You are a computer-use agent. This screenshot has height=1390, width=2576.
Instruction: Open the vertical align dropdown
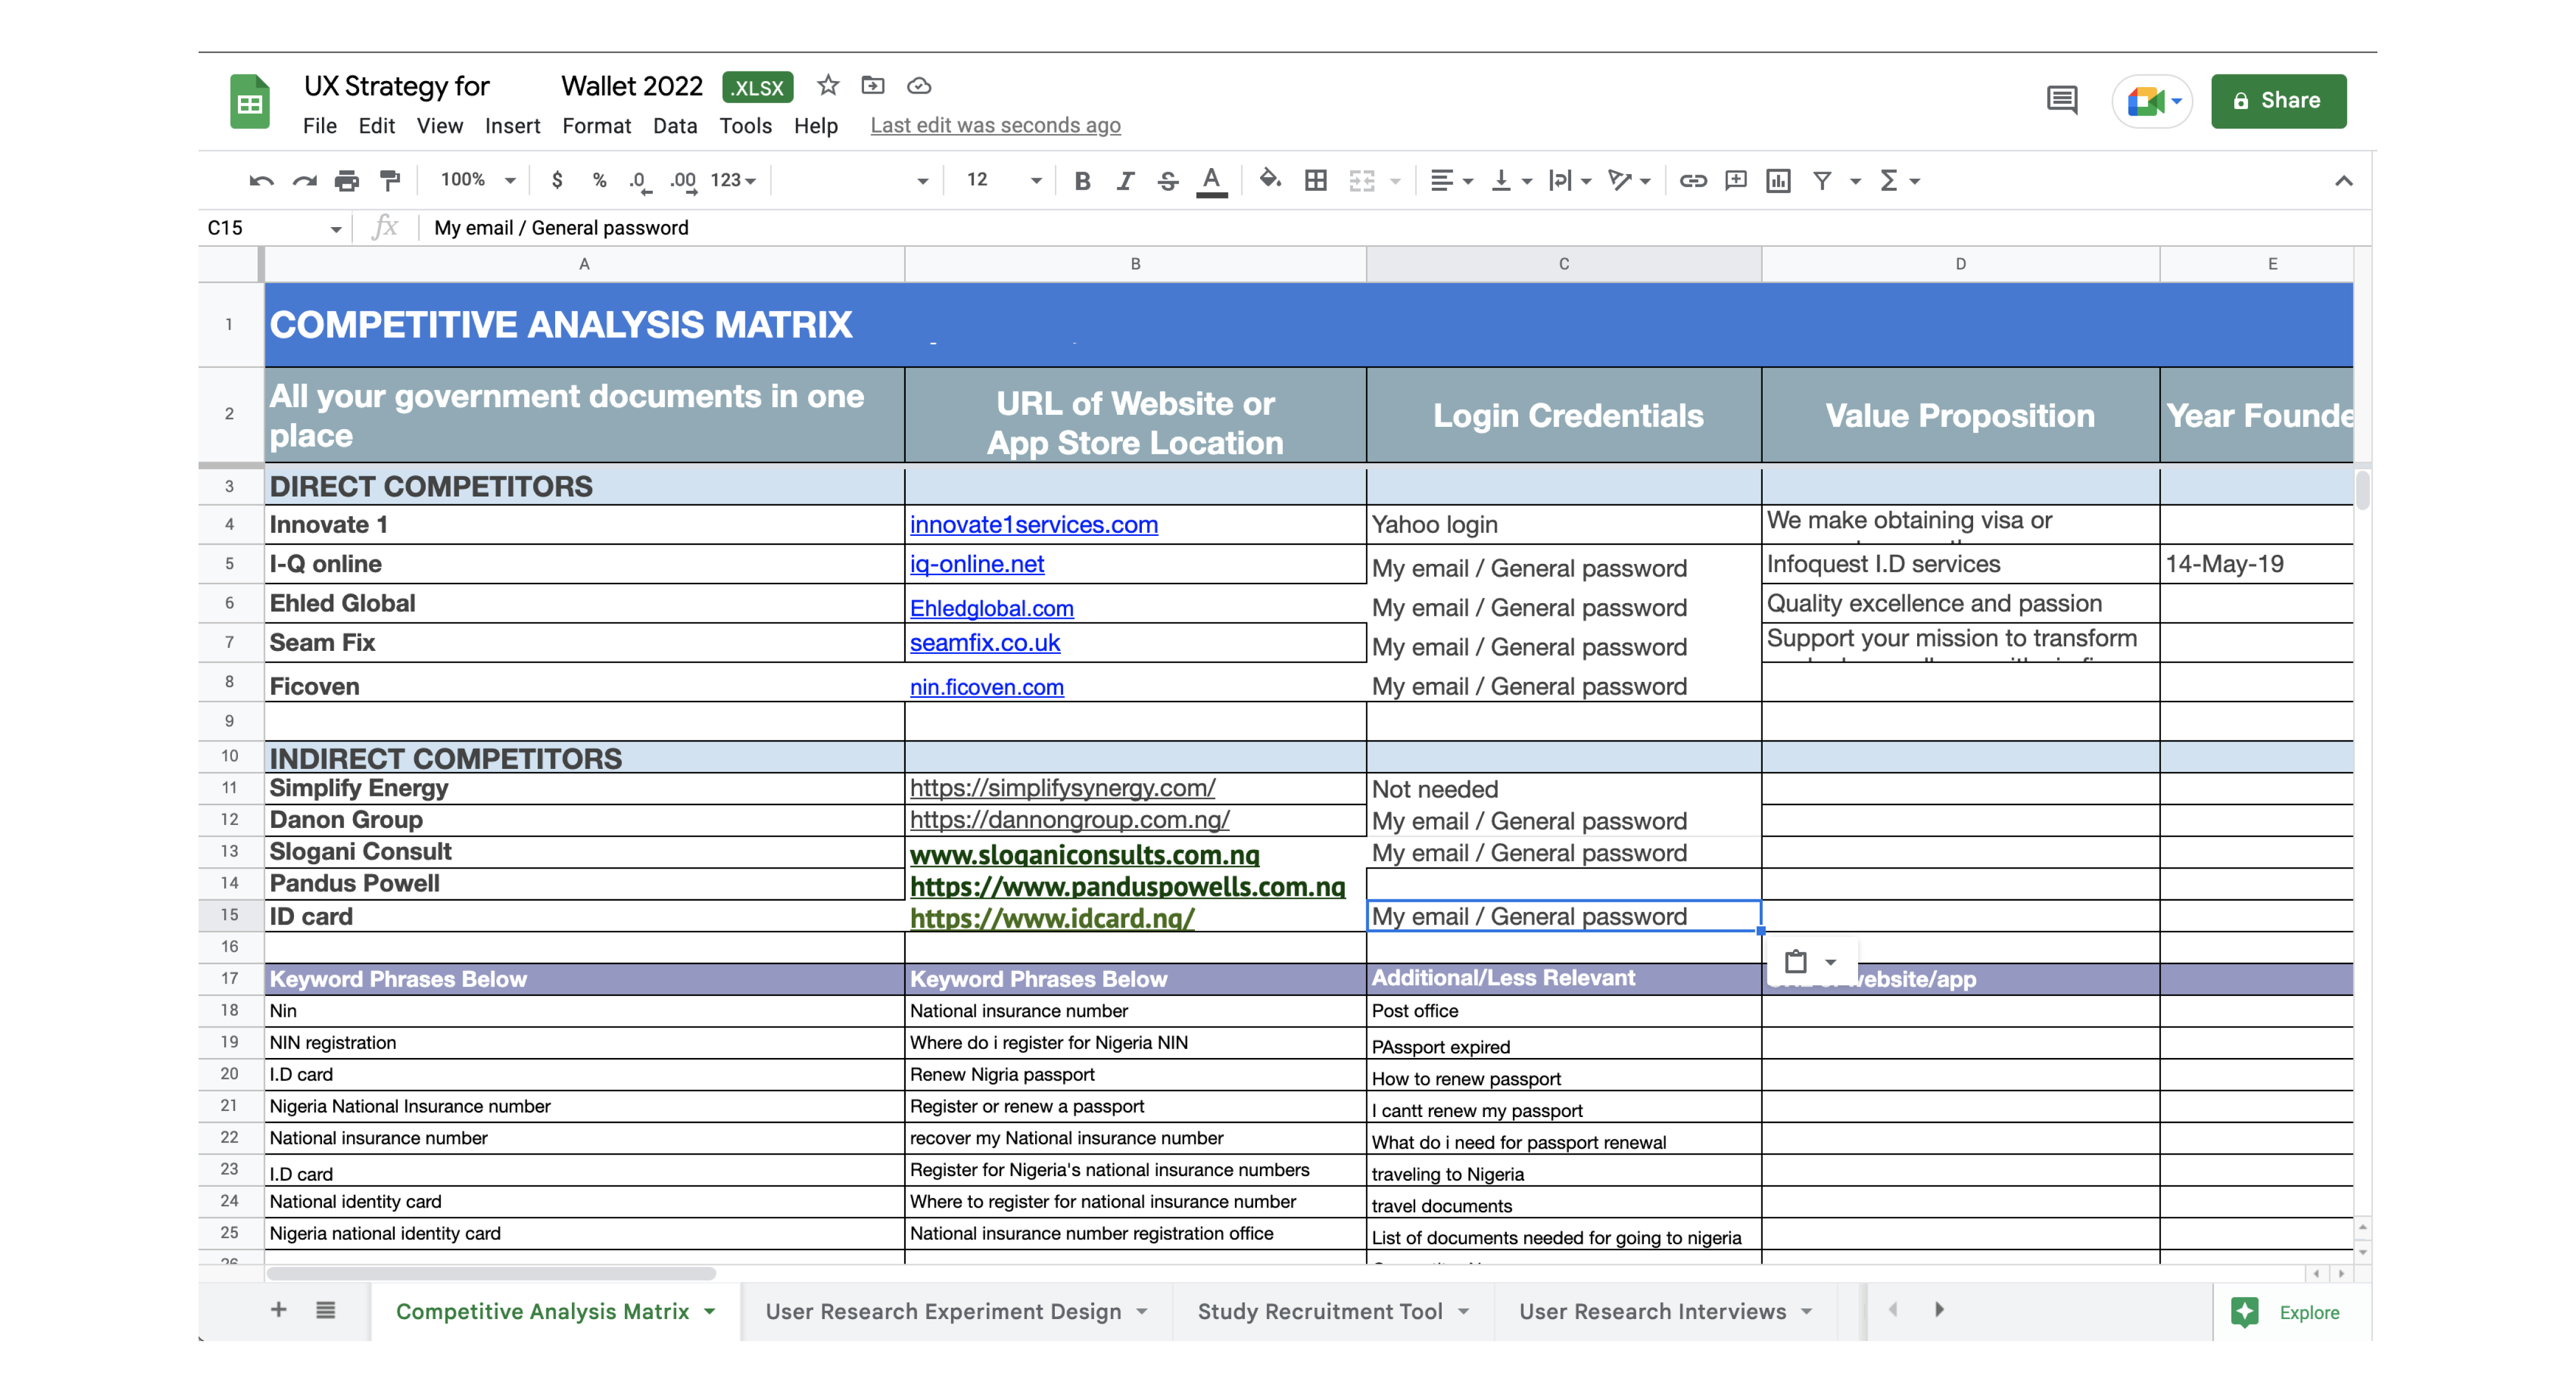pos(1511,181)
